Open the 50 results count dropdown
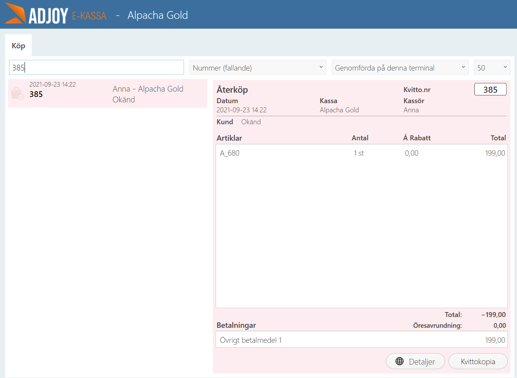 (x=492, y=67)
